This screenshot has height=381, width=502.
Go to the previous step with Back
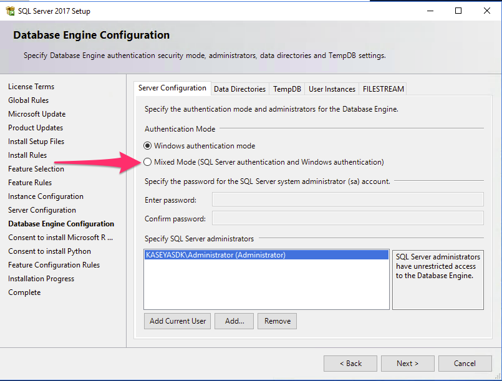[350, 364]
